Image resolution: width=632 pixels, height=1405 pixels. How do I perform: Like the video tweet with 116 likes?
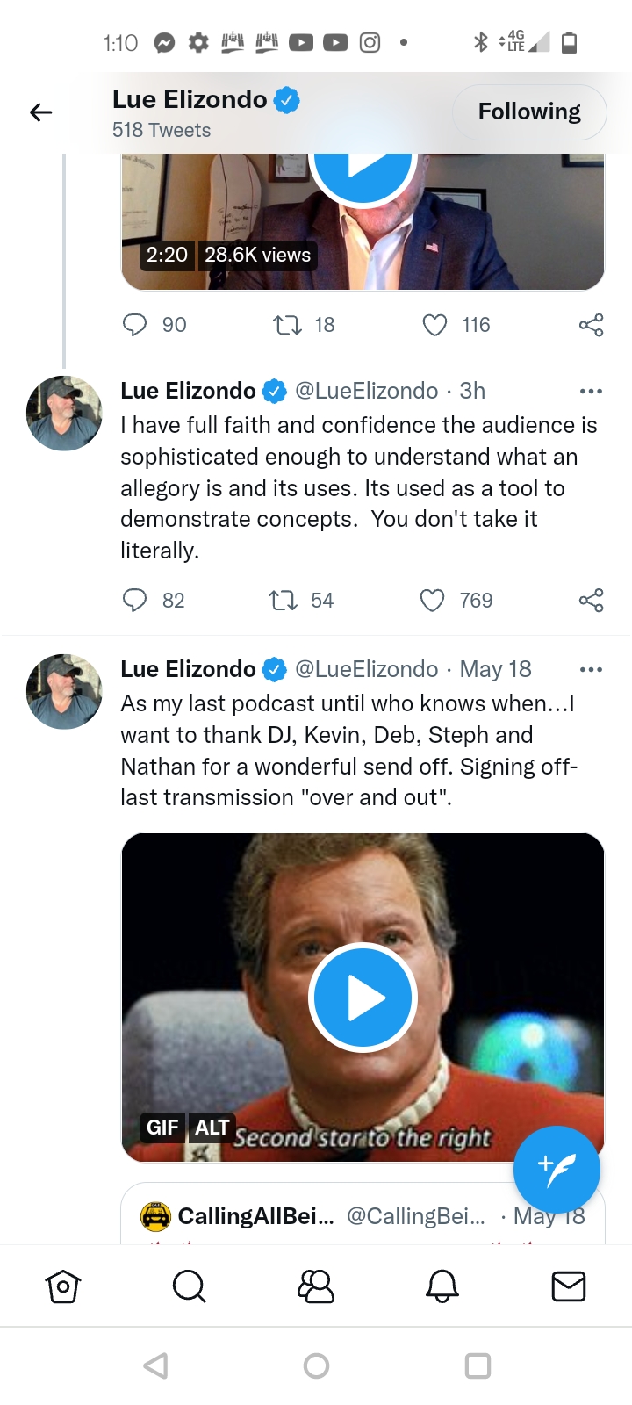435,326
